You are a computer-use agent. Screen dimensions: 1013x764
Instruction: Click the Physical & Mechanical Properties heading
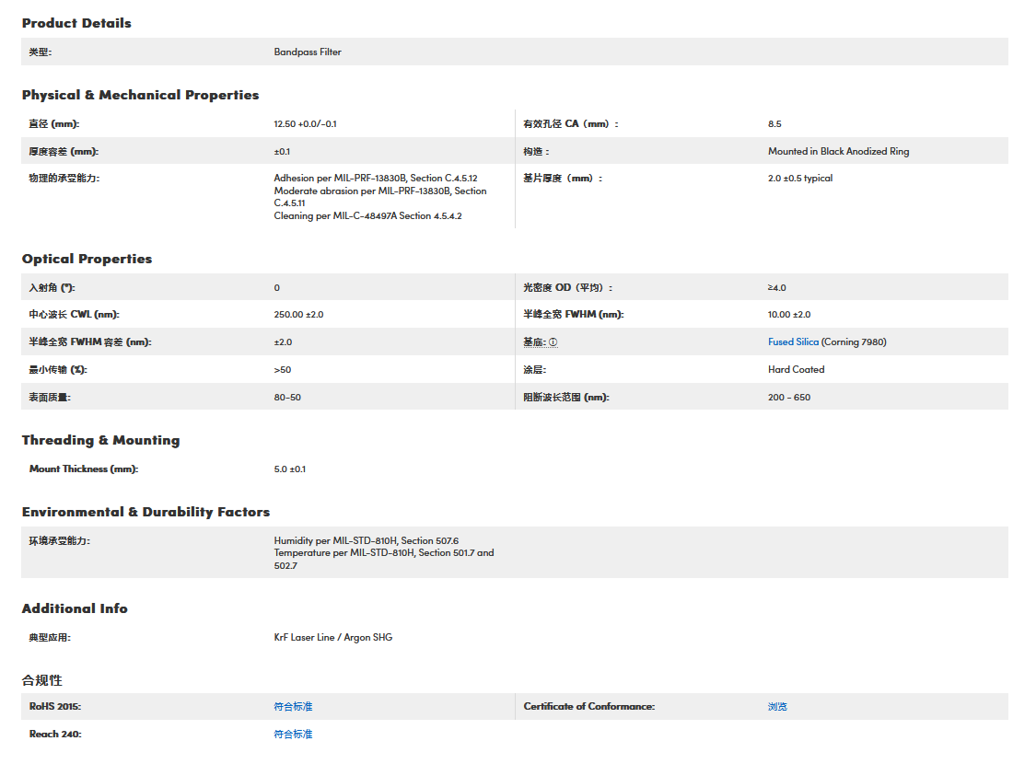coord(140,95)
